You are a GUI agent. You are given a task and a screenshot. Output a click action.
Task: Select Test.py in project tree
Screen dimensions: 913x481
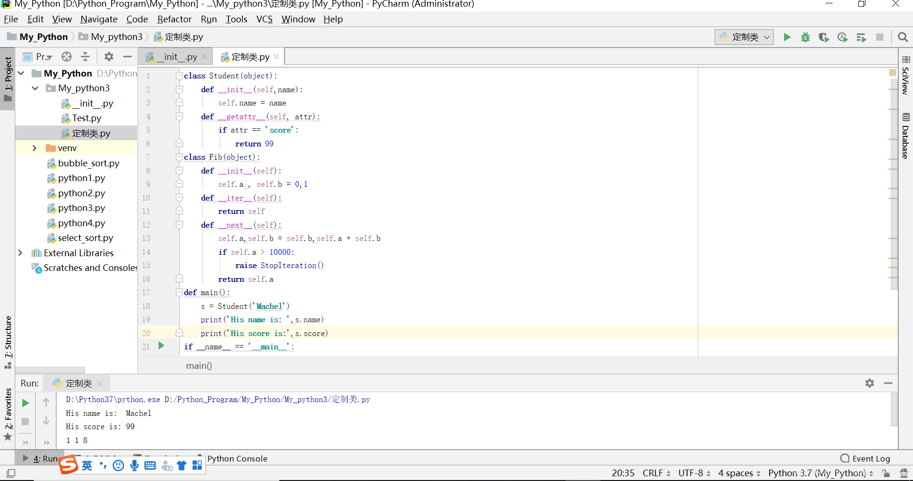tap(81, 118)
